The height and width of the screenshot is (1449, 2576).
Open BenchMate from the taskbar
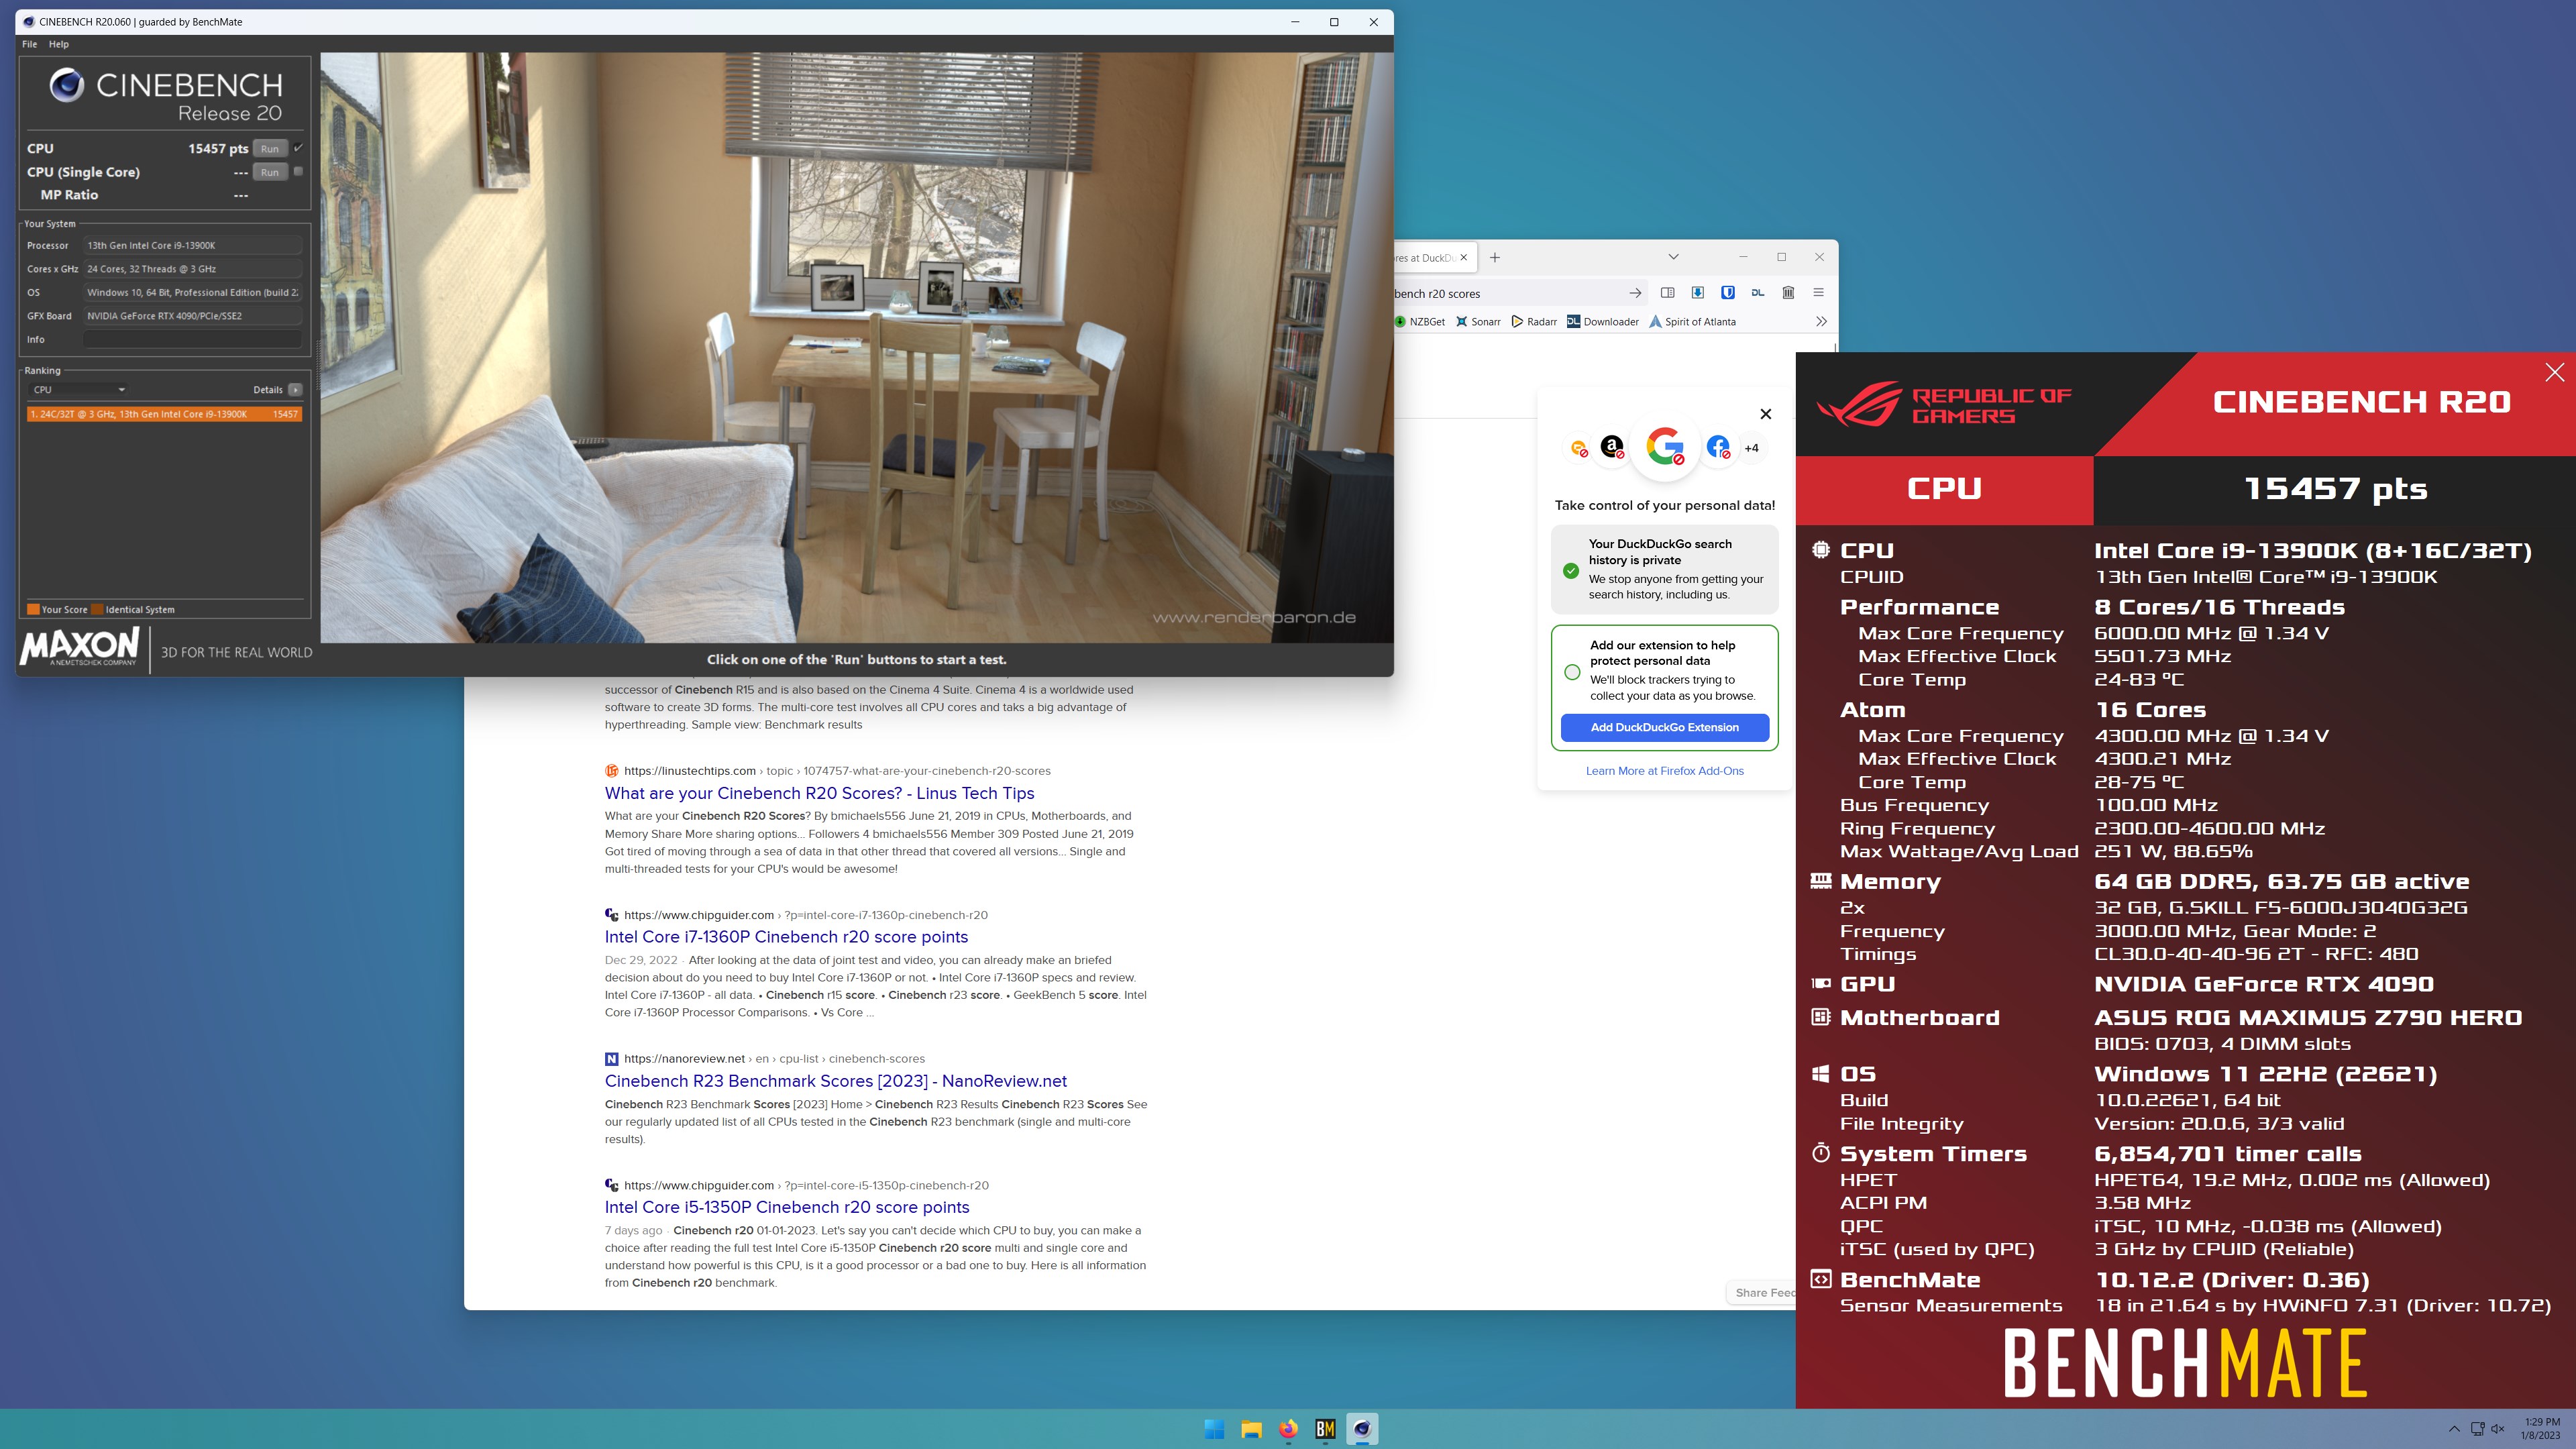tap(1325, 1429)
